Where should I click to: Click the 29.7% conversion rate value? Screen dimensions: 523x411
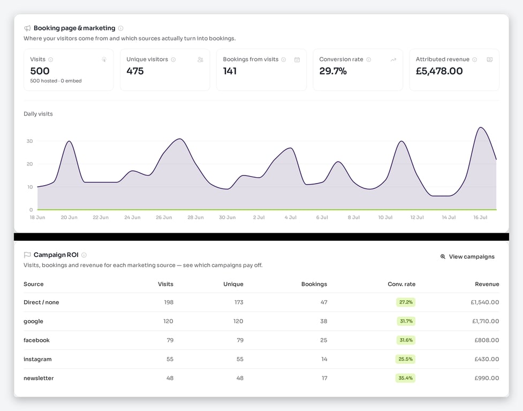333,71
